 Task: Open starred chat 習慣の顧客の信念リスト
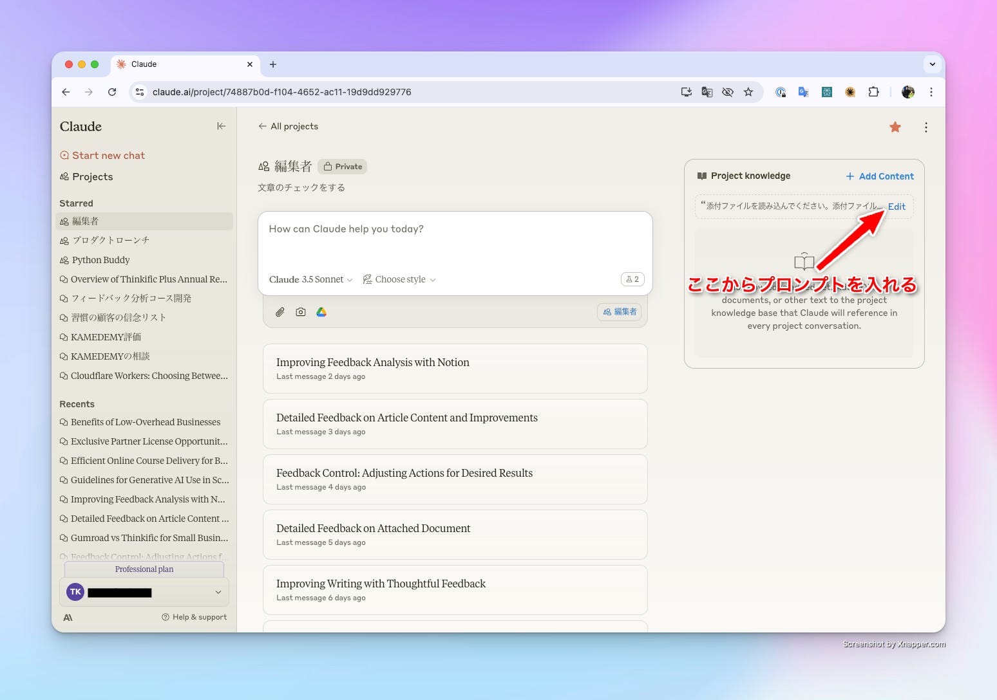click(x=144, y=318)
